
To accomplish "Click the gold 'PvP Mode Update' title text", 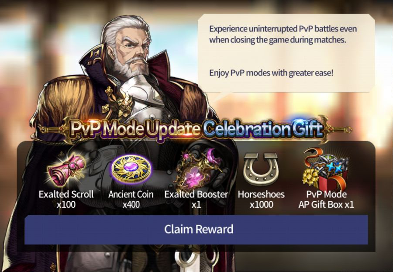I will pyautogui.click(x=135, y=129).
